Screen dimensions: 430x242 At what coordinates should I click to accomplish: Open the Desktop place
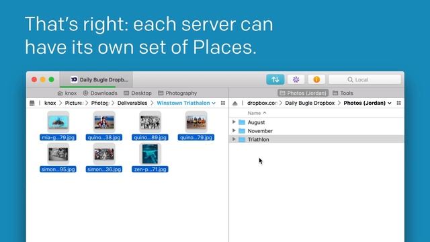138,93
